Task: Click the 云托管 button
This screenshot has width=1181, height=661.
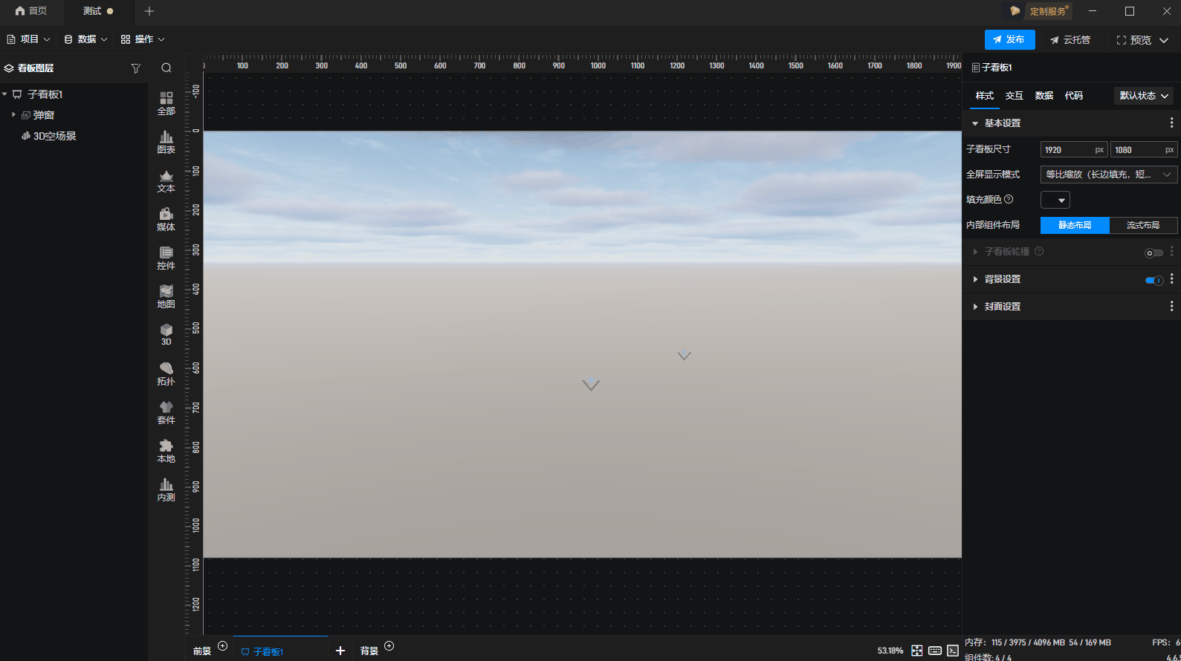Action: (1070, 40)
